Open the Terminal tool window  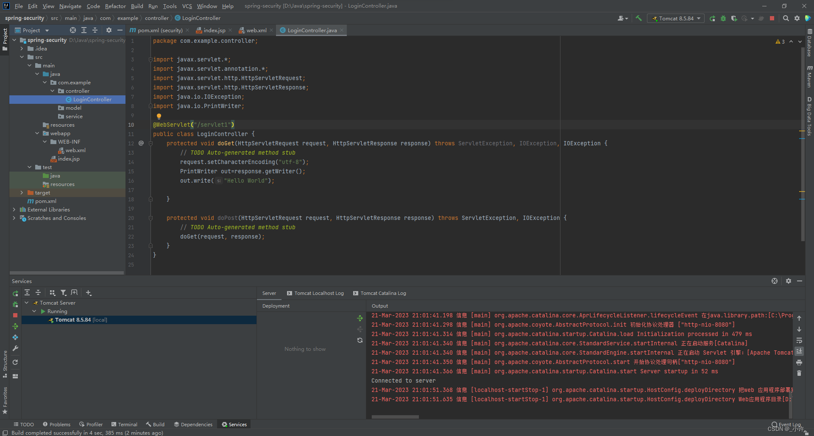click(x=124, y=424)
